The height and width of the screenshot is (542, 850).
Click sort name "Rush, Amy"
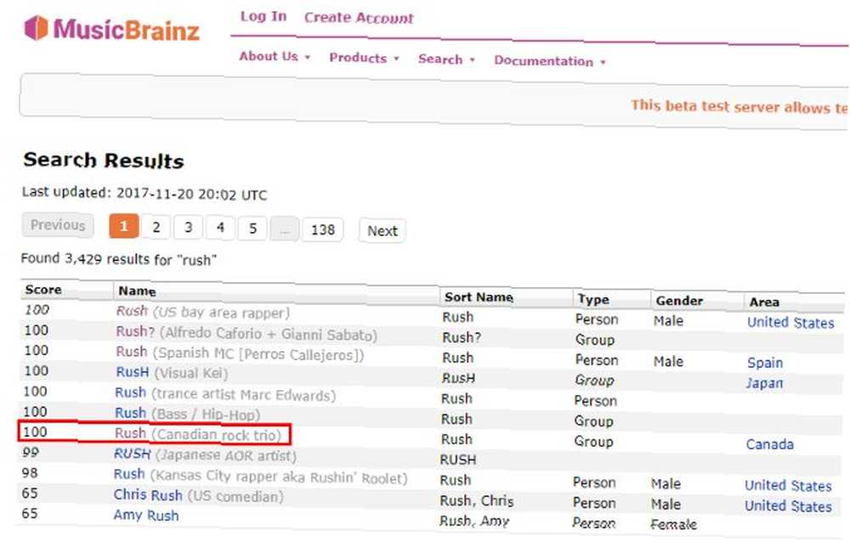click(474, 522)
